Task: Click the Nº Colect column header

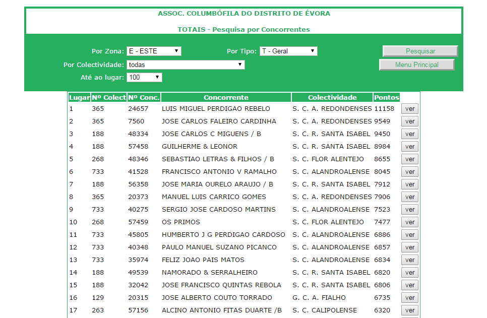Action: (109, 97)
